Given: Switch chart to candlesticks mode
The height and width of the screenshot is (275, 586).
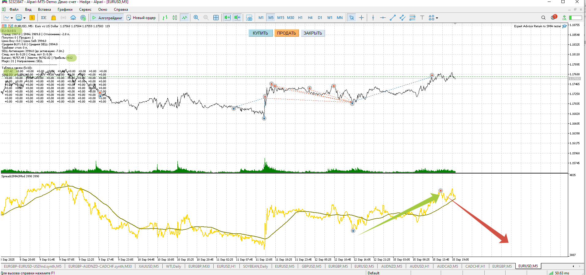Looking at the screenshot, I should pos(175,18).
